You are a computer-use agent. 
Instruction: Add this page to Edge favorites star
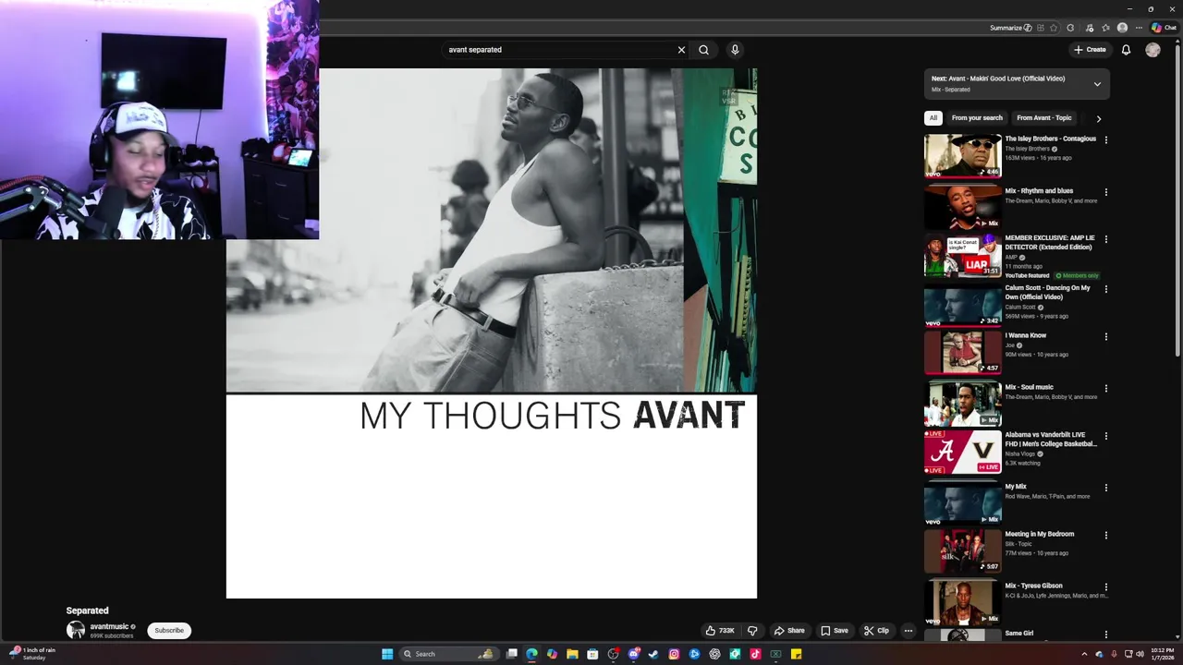[x=1054, y=28]
